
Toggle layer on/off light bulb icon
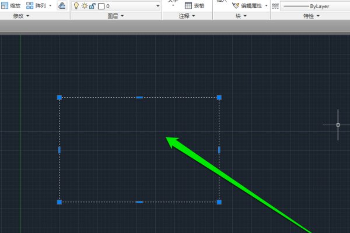(x=76, y=6)
